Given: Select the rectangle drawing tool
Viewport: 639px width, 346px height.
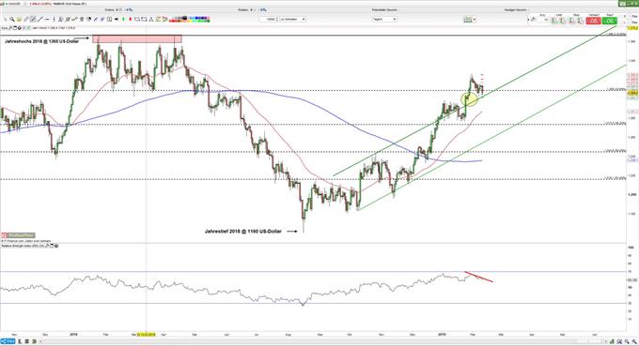Looking at the screenshot, I should tap(137, 19).
